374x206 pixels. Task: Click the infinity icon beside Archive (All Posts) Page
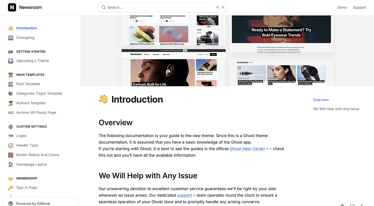[x=11, y=113]
